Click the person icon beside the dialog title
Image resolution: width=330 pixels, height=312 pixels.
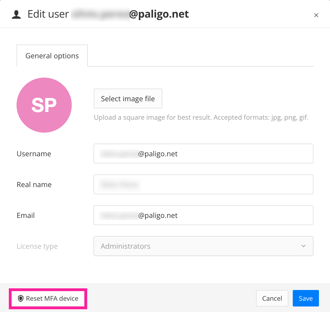[x=16, y=14]
